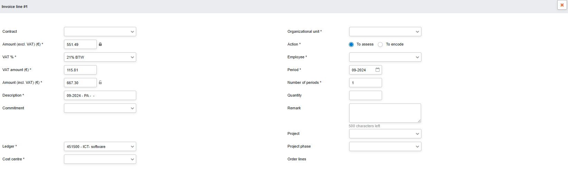Expand the VAT % dropdown showing 21% BTW

coord(100,57)
